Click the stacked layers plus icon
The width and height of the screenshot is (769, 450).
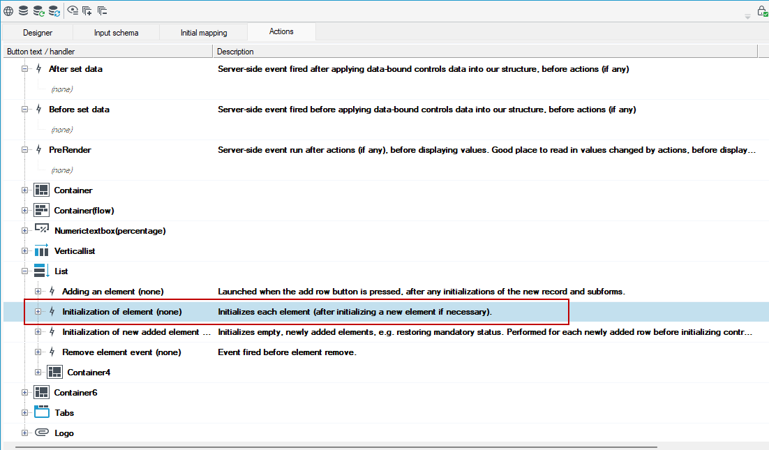pos(87,10)
